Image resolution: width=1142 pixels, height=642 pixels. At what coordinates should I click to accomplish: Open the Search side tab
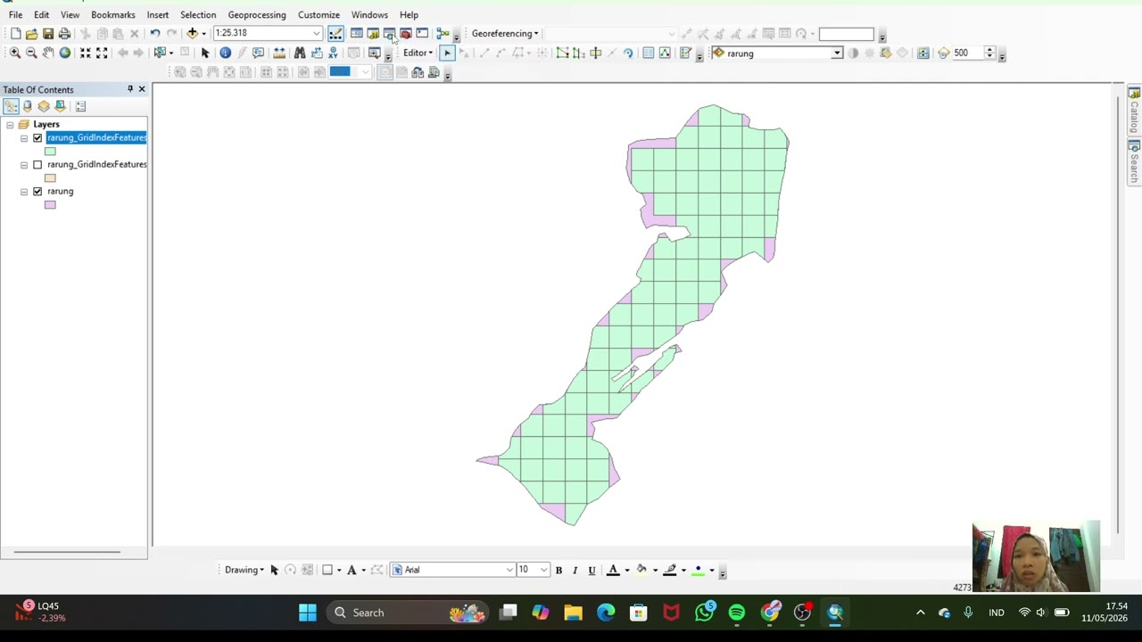click(x=1134, y=161)
